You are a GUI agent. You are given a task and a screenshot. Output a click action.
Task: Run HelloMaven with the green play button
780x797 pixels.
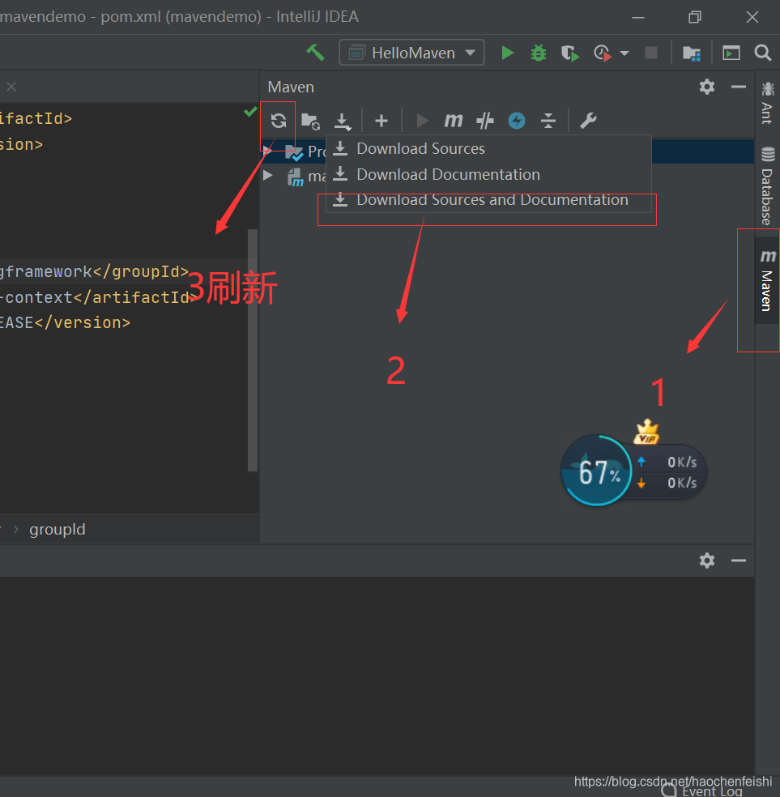click(x=507, y=53)
